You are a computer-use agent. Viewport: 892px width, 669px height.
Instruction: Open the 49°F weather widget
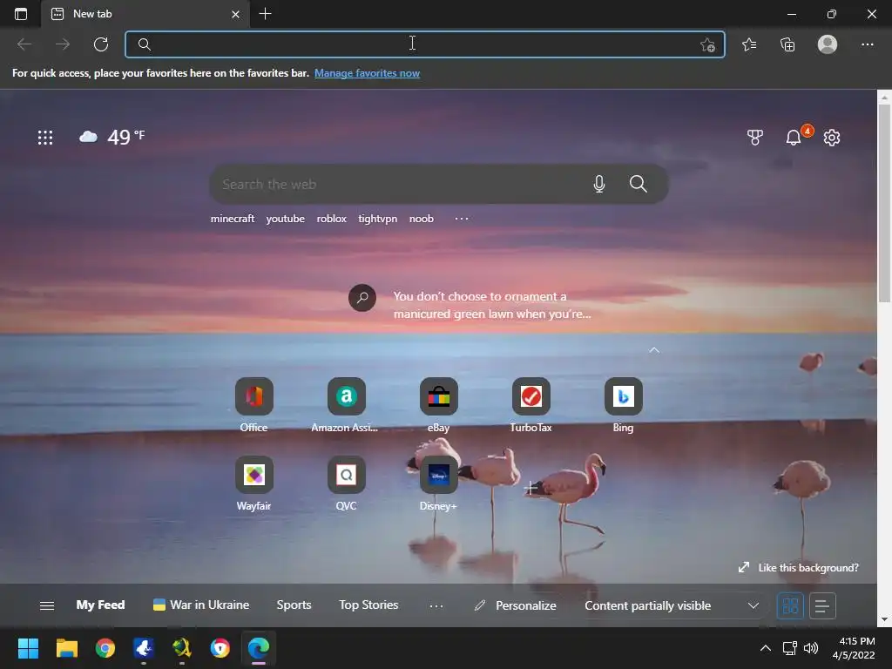click(x=112, y=137)
